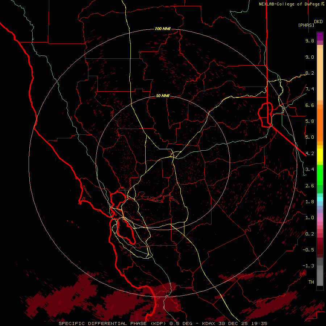Viewport: 326px width, 326px height.
Task: Click the 50 NMI range ring label
Action: 163,96
